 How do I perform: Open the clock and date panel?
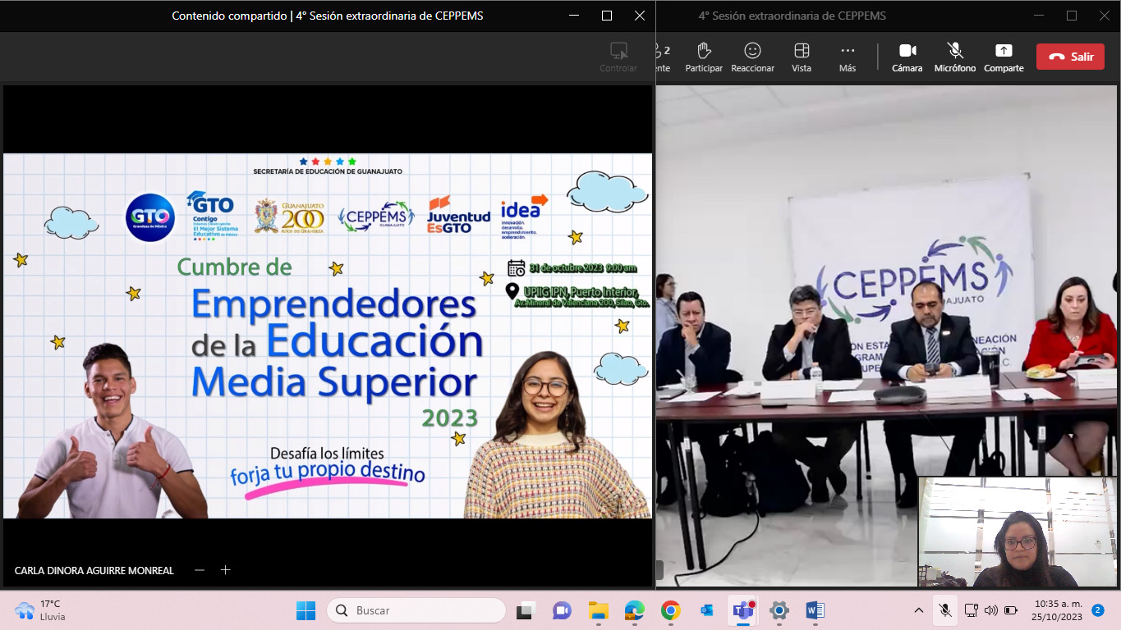tap(1059, 610)
